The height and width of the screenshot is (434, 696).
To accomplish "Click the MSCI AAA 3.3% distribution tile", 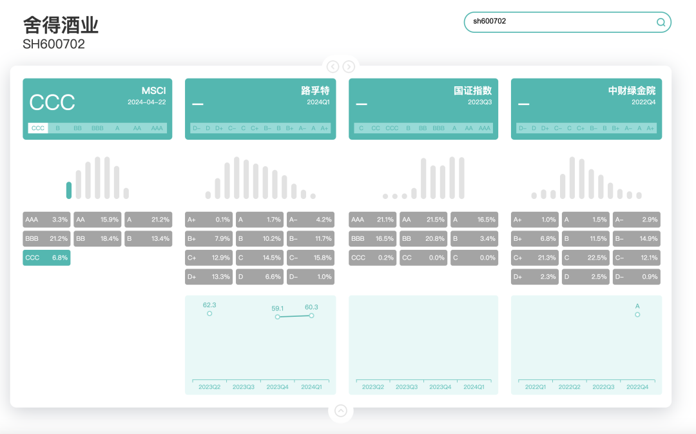I will 46,220.
